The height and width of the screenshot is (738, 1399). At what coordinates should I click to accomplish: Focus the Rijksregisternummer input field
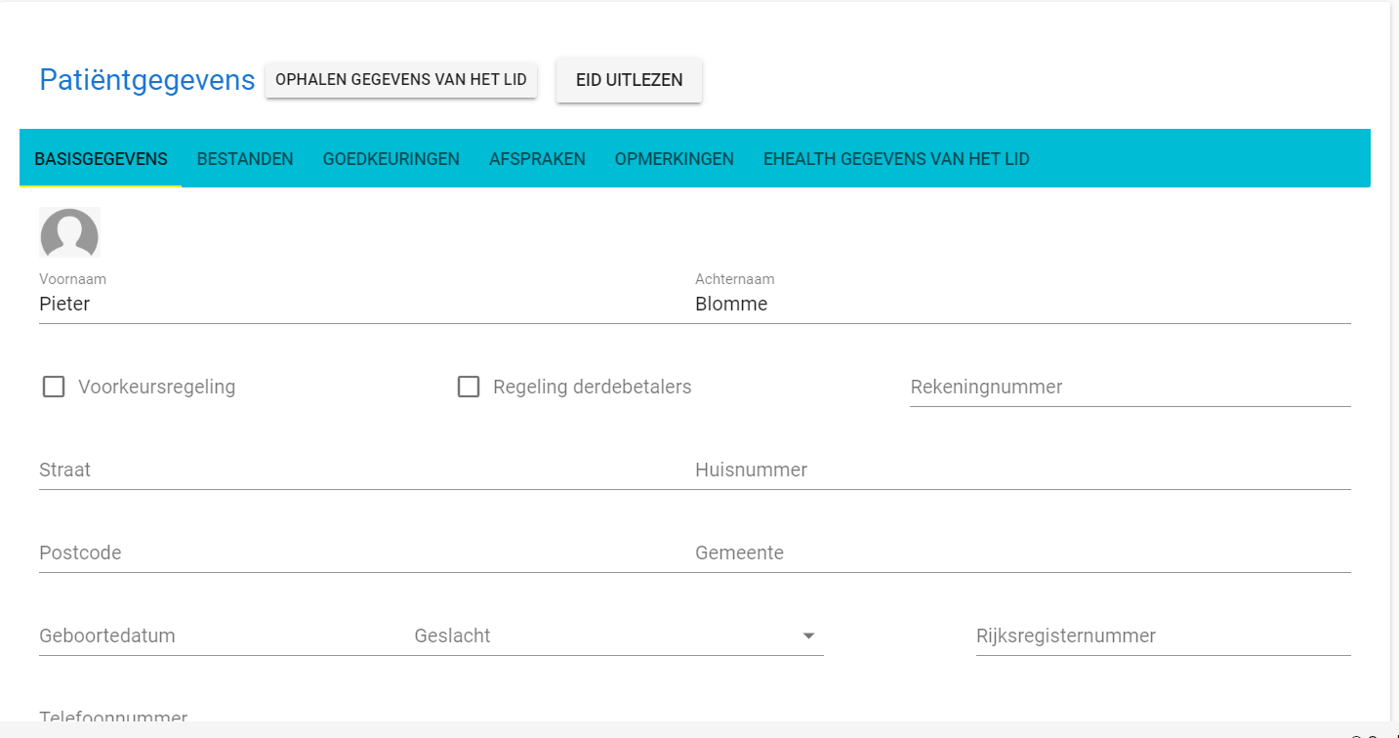point(1162,636)
